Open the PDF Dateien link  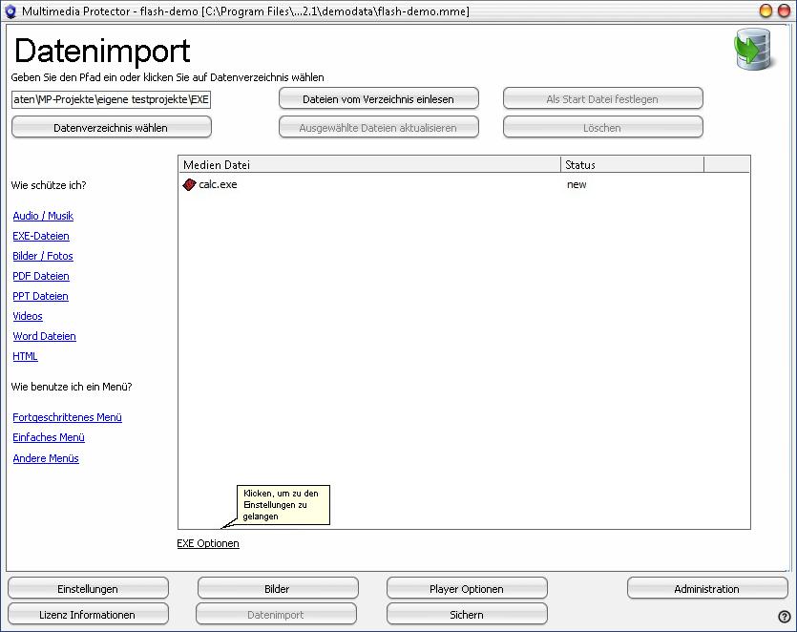point(41,276)
